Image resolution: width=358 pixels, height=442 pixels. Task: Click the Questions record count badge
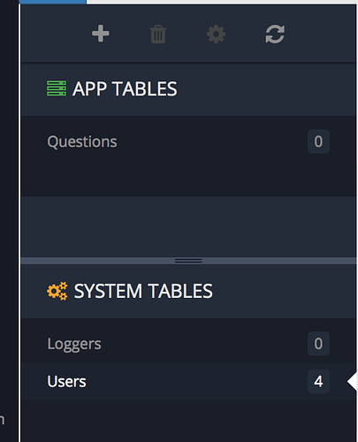[318, 141]
